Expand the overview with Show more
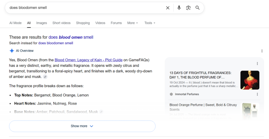Screen dimensions: 269x139 tap(82, 126)
